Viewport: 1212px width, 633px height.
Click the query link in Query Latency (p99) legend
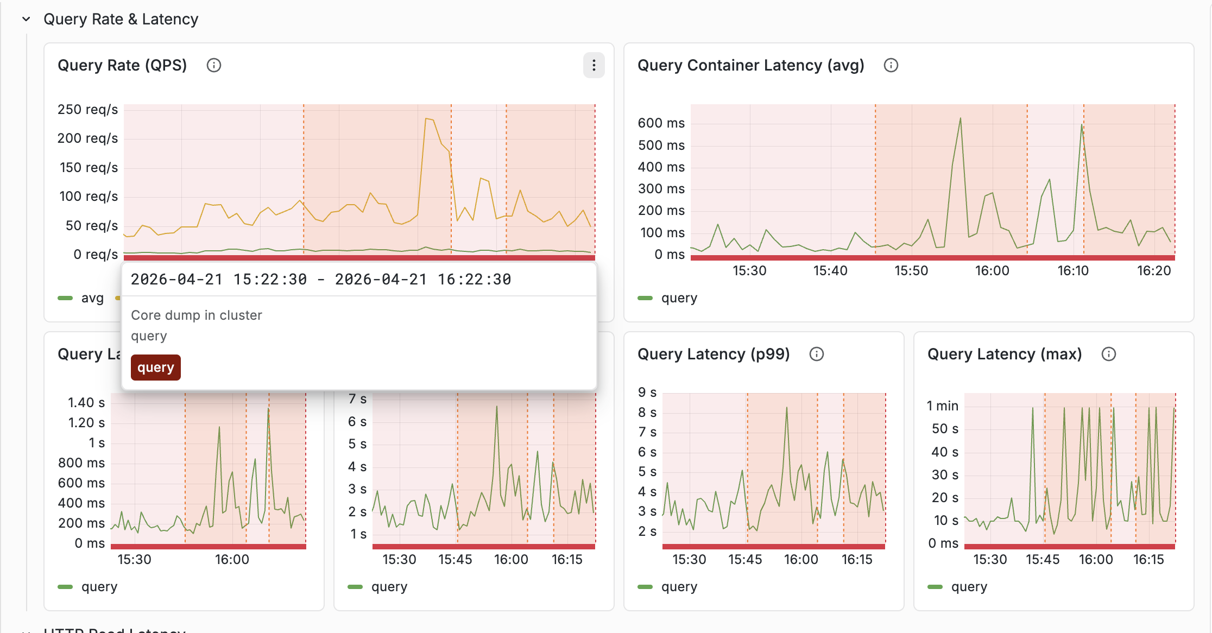coord(679,586)
